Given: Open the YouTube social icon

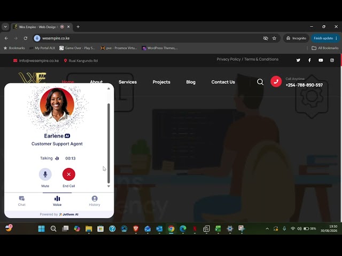Looking at the screenshot, I should coord(321,60).
